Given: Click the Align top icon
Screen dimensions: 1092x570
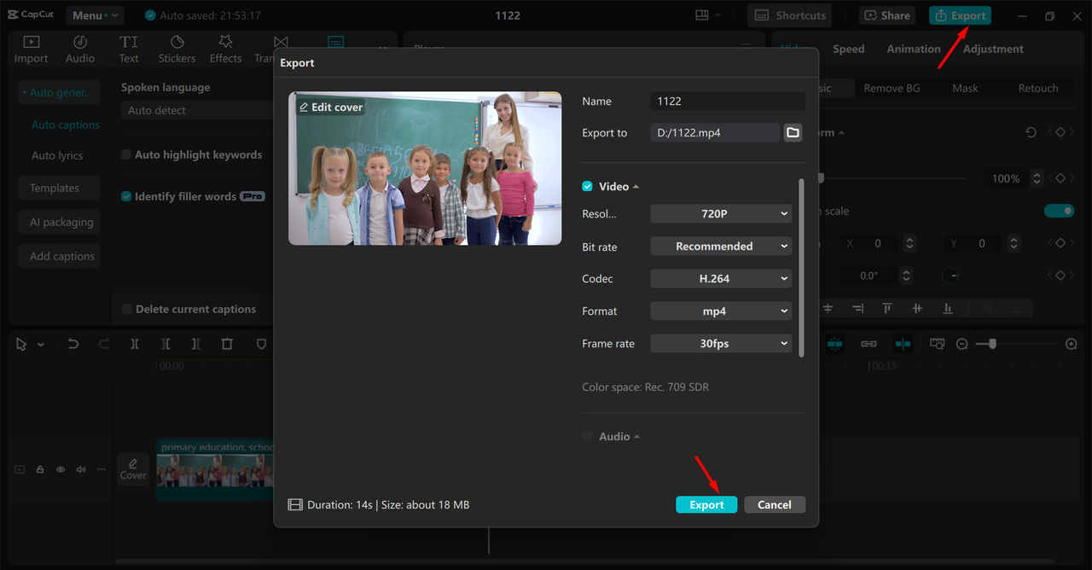Looking at the screenshot, I should pyautogui.click(x=887, y=308).
